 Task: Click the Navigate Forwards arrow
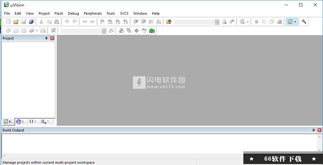click(x=92, y=21)
